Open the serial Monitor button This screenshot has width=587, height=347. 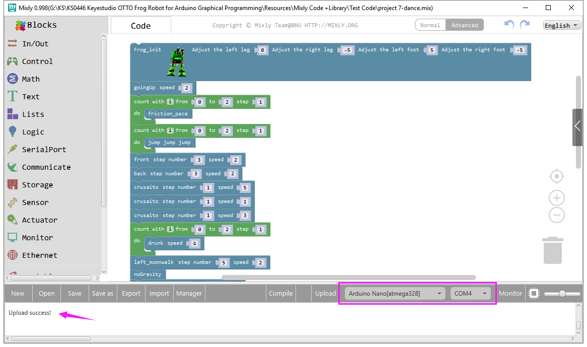(510, 294)
